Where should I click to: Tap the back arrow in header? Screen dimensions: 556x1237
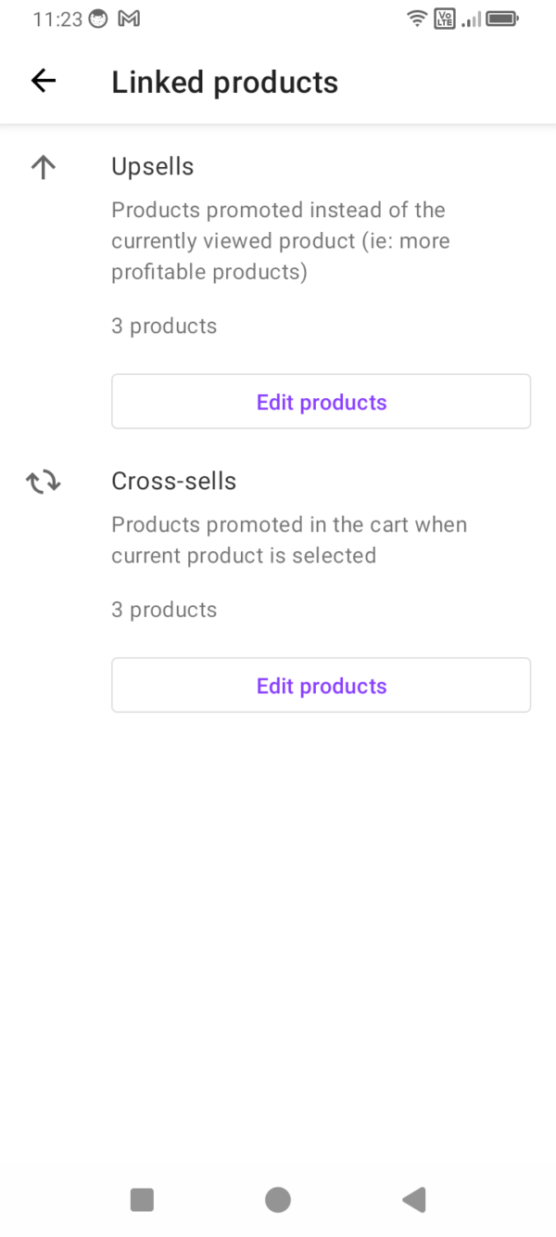(44, 82)
